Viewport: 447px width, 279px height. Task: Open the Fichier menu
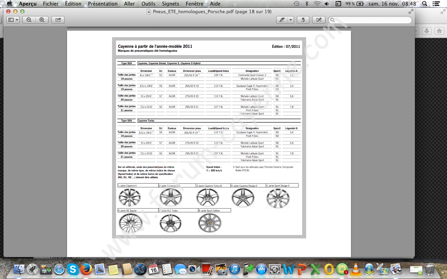(51, 4)
